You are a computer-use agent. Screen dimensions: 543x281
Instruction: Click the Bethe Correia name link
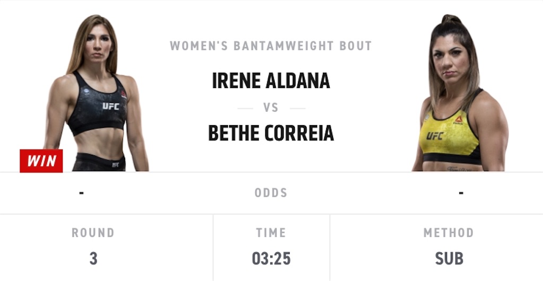pyautogui.click(x=271, y=133)
